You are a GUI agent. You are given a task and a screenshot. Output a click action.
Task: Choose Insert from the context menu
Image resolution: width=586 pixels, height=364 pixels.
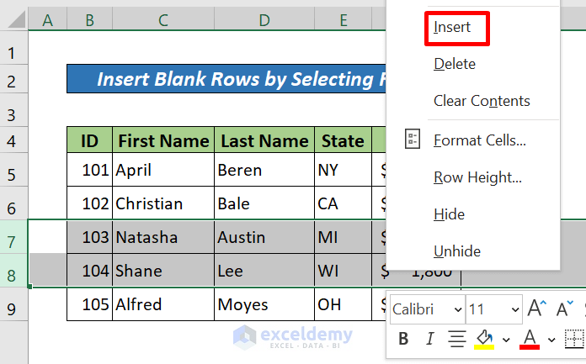pos(452,27)
